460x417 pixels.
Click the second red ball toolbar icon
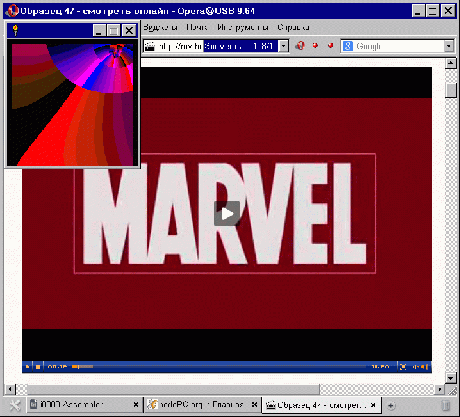coord(331,45)
